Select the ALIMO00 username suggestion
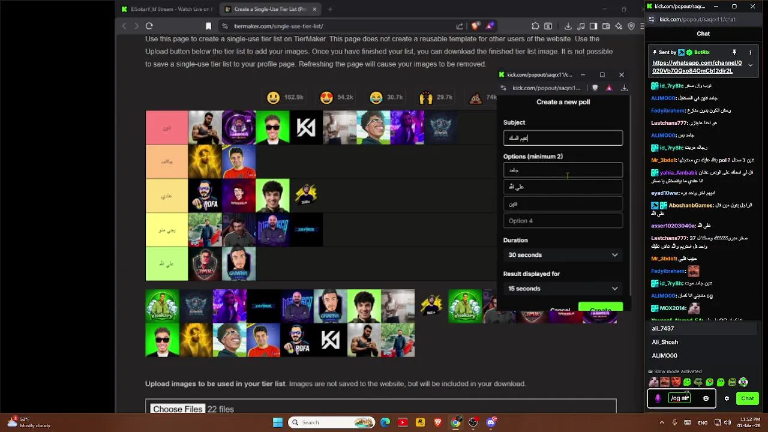This screenshot has width=768, height=432. (x=702, y=356)
